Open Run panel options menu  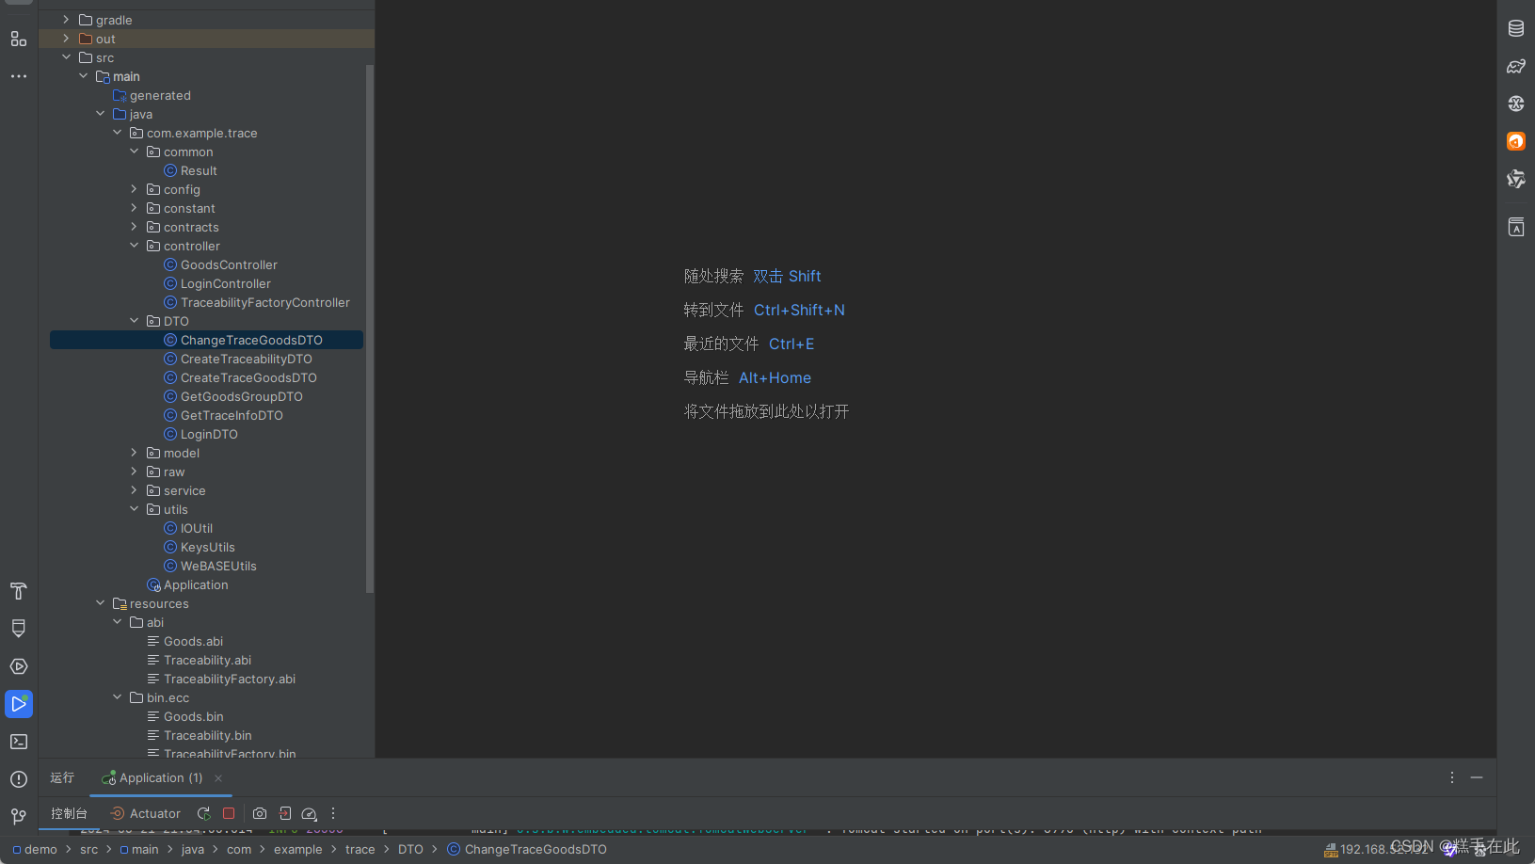(1452, 777)
